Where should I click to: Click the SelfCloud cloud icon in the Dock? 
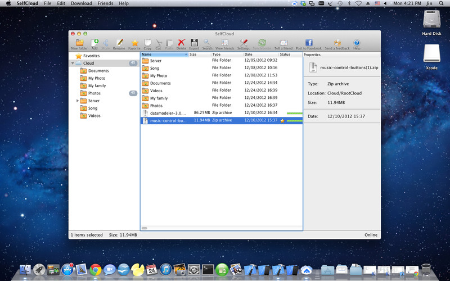coord(307,270)
